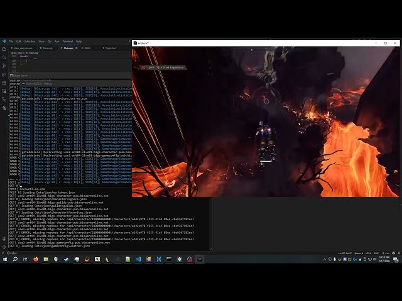The height and width of the screenshot is (301, 402).
Task: Open Task View on the taskbar
Action: [x=25, y=259]
